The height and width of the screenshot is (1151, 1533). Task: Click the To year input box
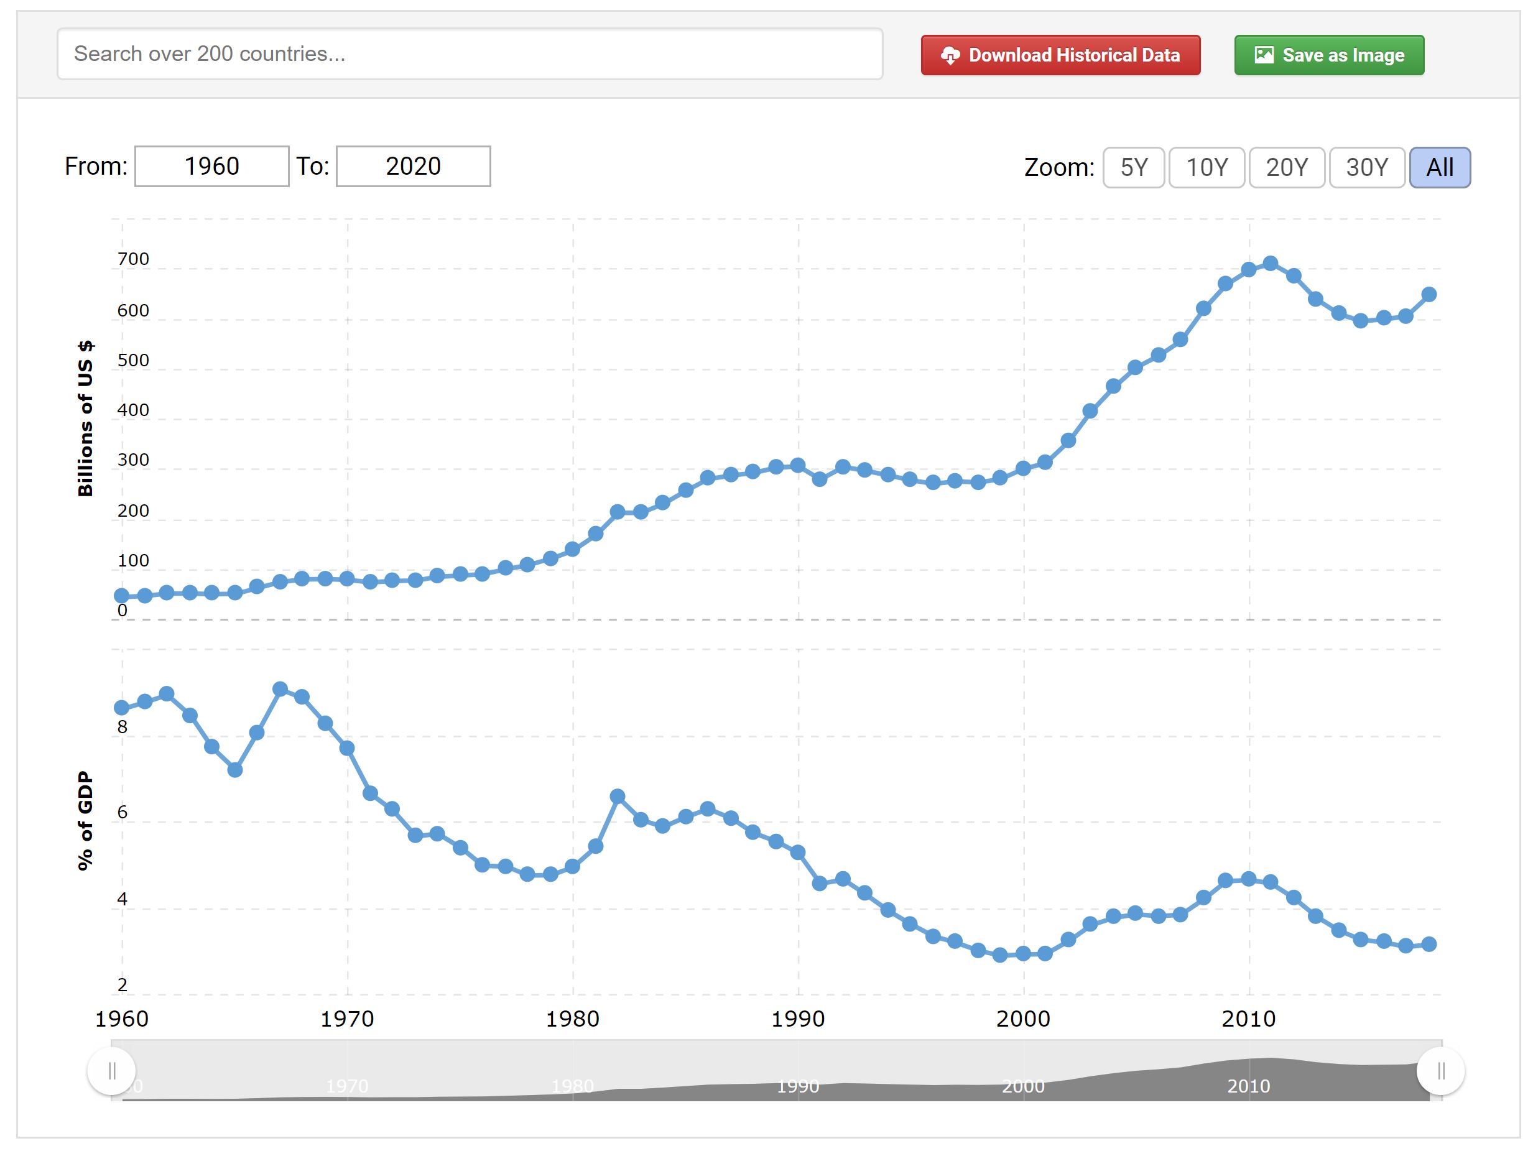[x=413, y=166]
